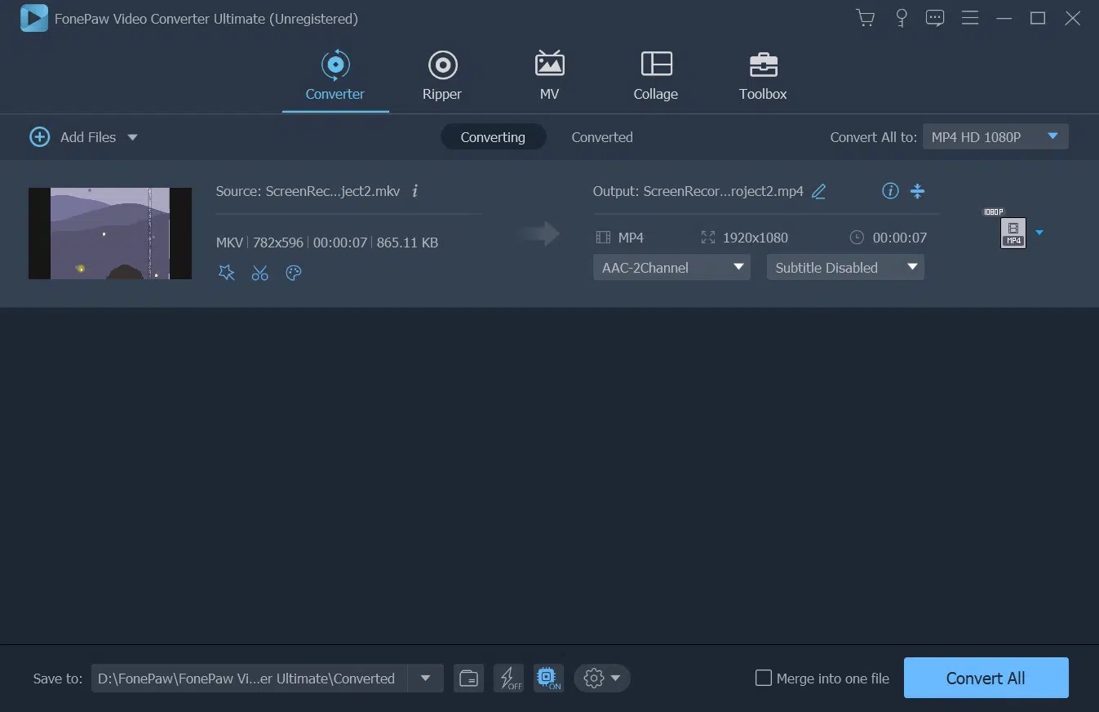Switch to the Ripper tab
The height and width of the screenshot is (712, 1099).
tap(442, 76)
